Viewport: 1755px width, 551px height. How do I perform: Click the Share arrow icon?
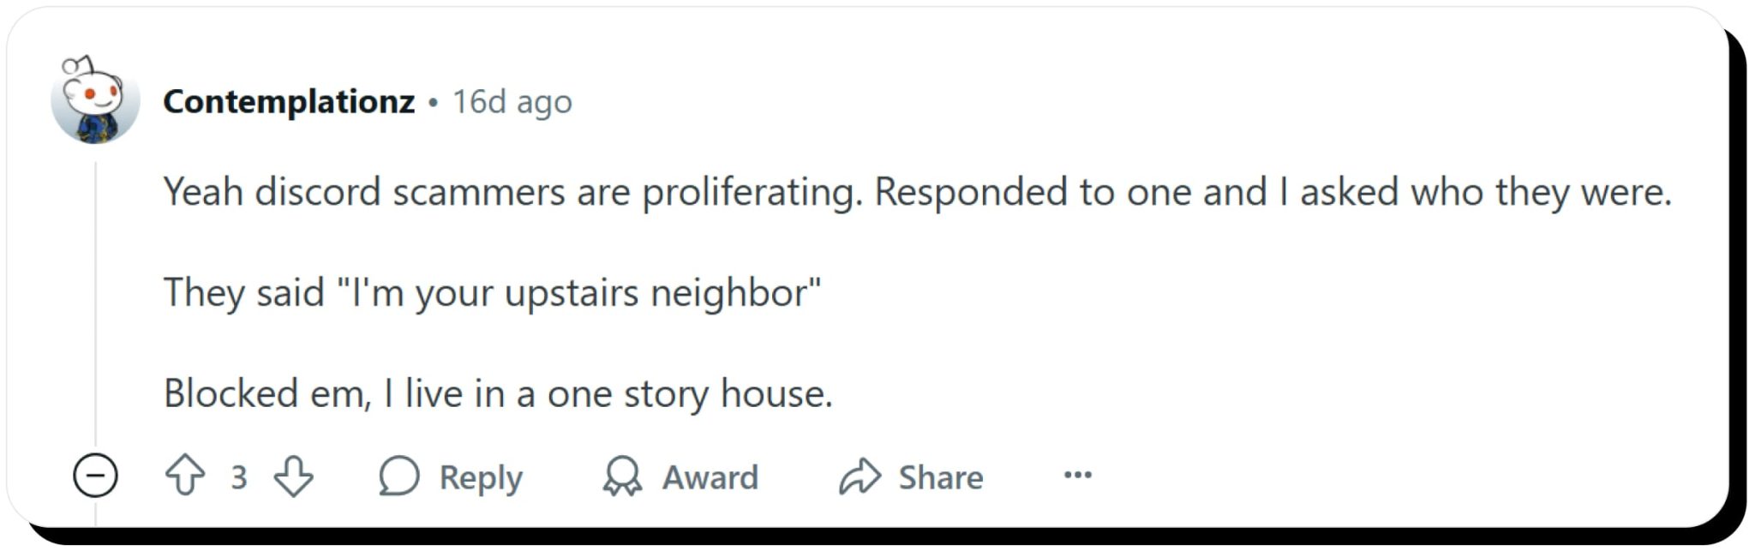click(x=860, y=476)
